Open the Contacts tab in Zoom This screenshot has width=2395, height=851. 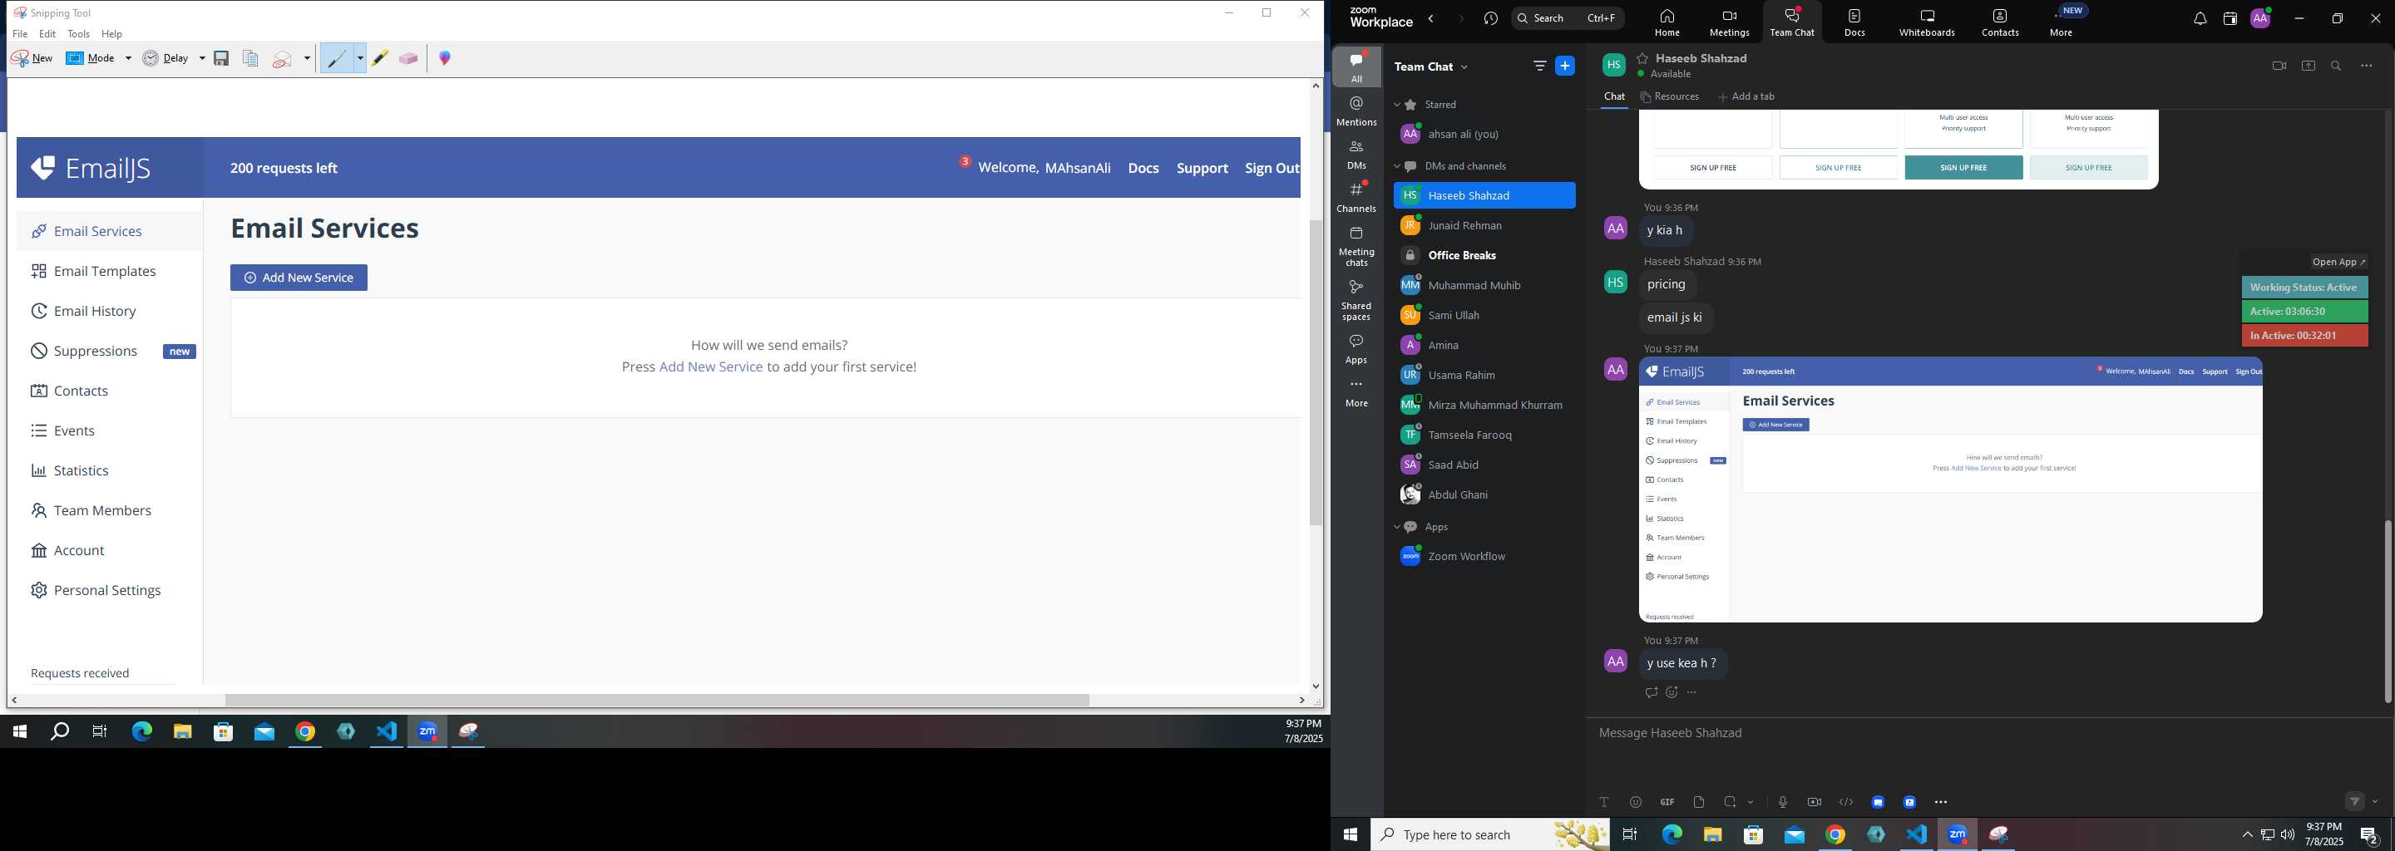click(2000, 23)
